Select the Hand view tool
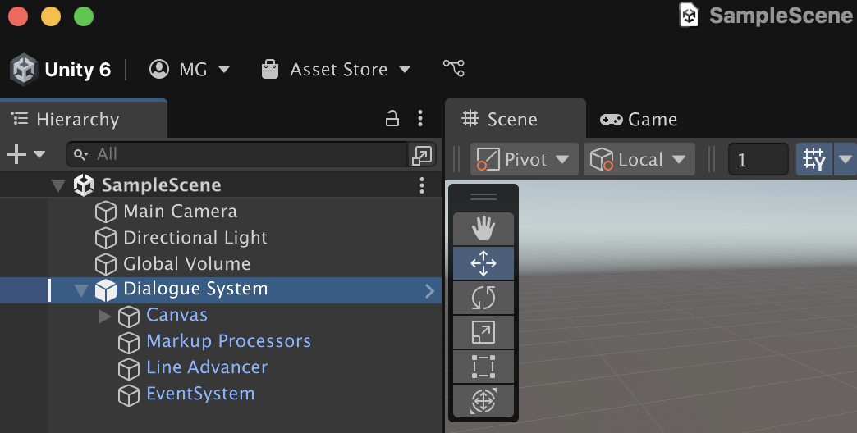This screenshot has width=857, height=433. 483,229
